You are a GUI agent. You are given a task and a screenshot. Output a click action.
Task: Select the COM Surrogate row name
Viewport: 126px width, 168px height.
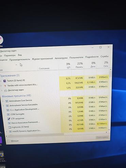(17, 114)
